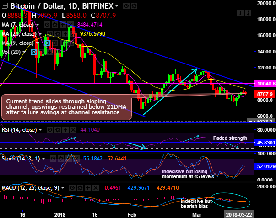Click the 12000.0 price axis label

[266, 68]
